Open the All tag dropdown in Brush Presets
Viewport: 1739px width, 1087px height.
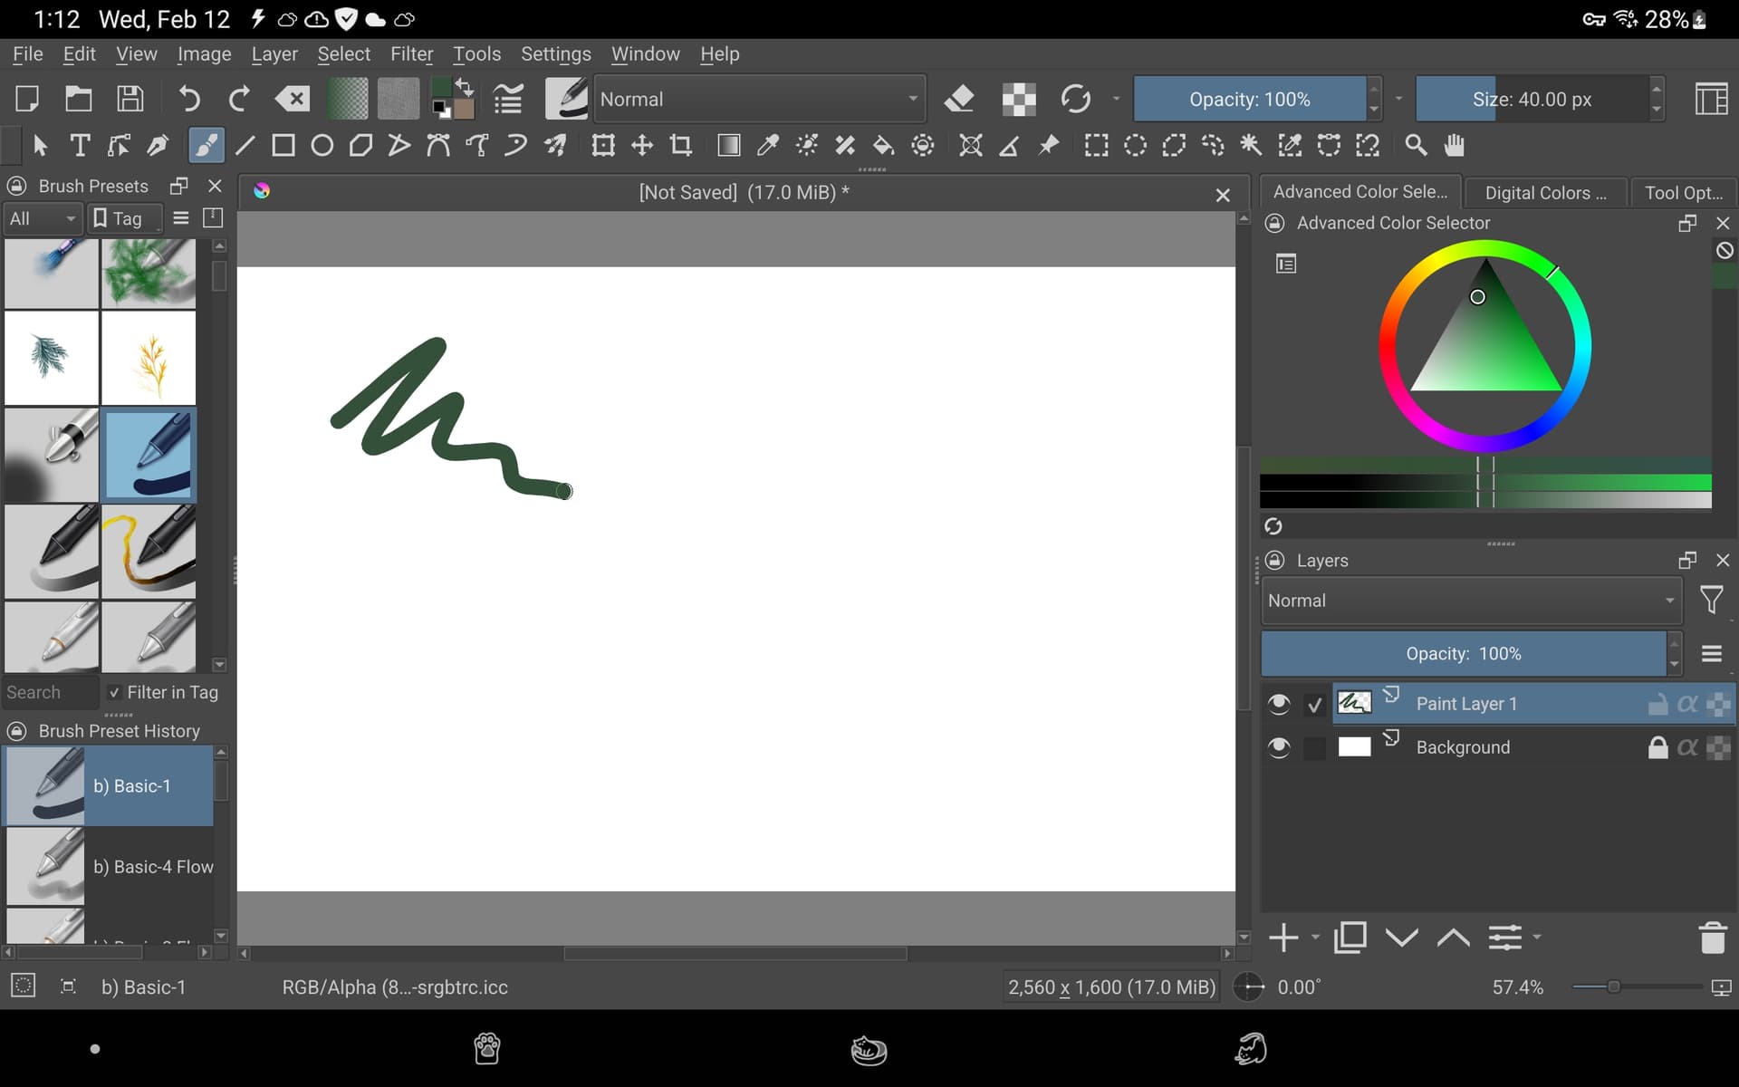[41, 218]
